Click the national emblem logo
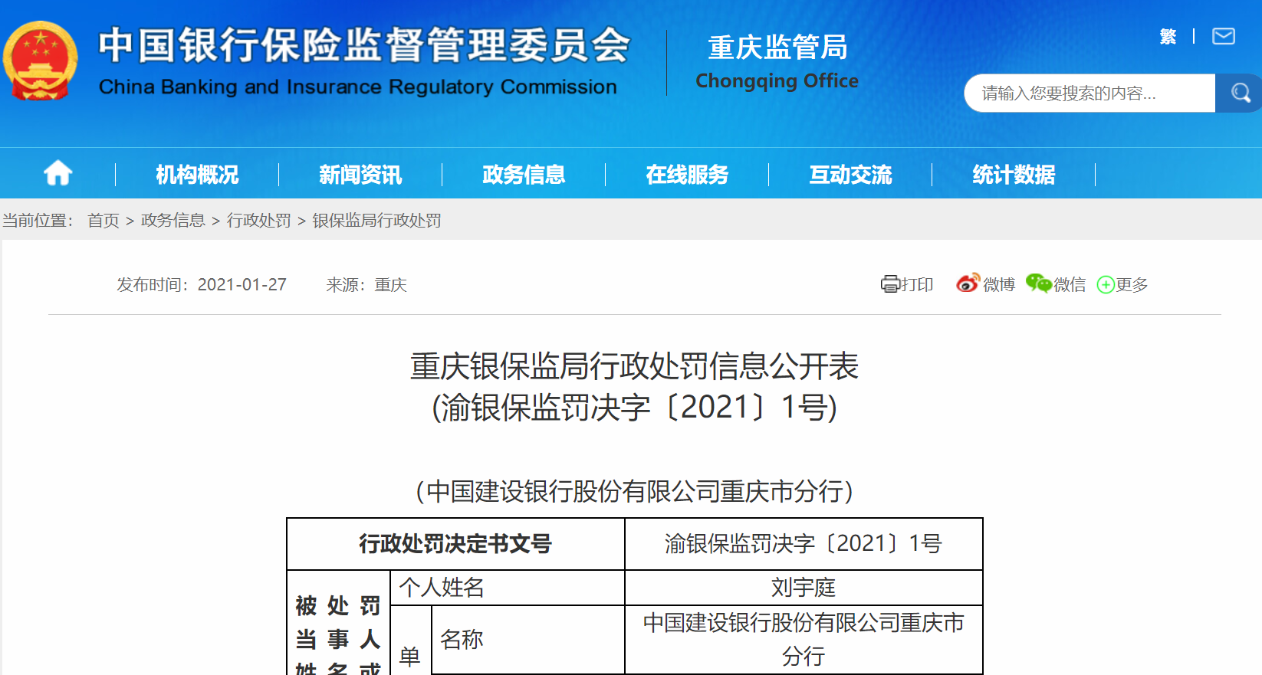Screen dimensions: 1262x675 point(41,61)
